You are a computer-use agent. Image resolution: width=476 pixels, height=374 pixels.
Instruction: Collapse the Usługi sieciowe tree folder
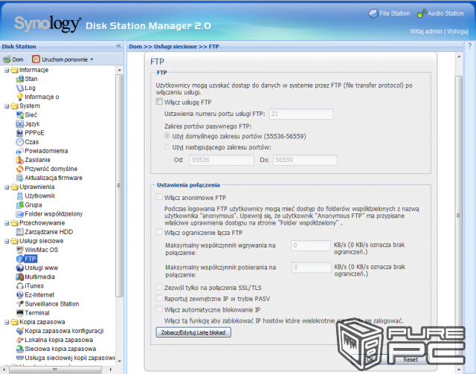click(7, 242)
